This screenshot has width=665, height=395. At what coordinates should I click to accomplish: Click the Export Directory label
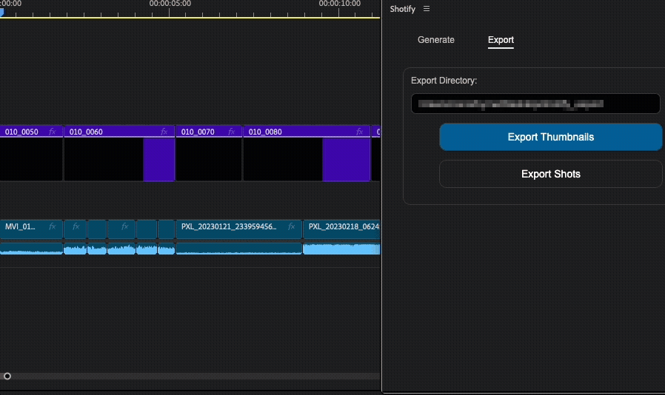(444, 81)
